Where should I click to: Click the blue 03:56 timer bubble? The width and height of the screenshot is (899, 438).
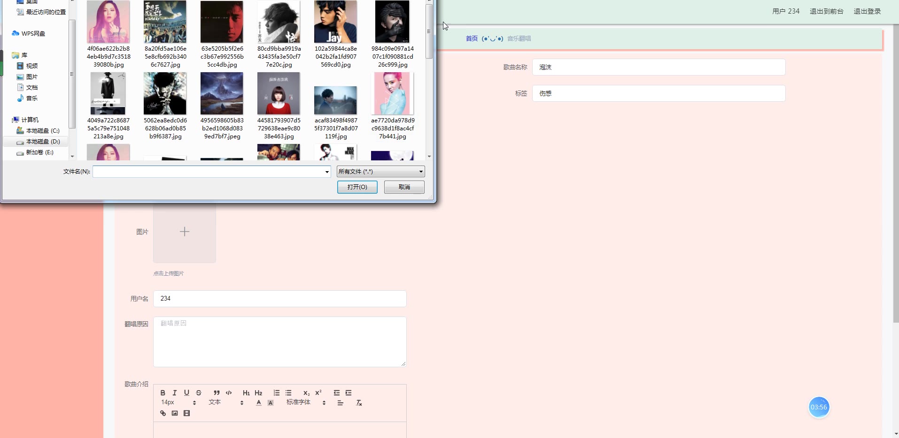tap(819, 407)
